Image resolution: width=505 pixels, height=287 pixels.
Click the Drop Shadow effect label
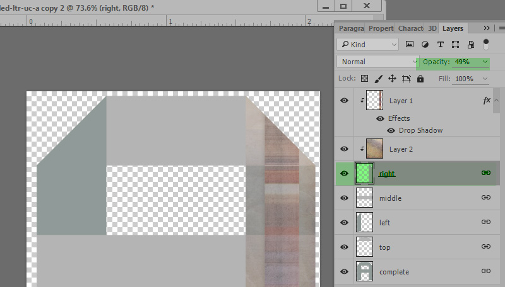tap(420, 130)
